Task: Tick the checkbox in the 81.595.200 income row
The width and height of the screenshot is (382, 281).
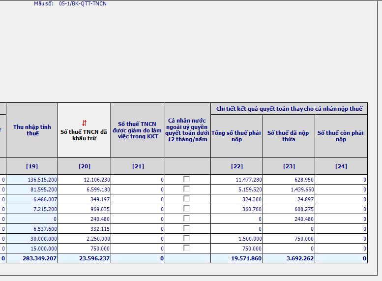Action: click(187, 189)
